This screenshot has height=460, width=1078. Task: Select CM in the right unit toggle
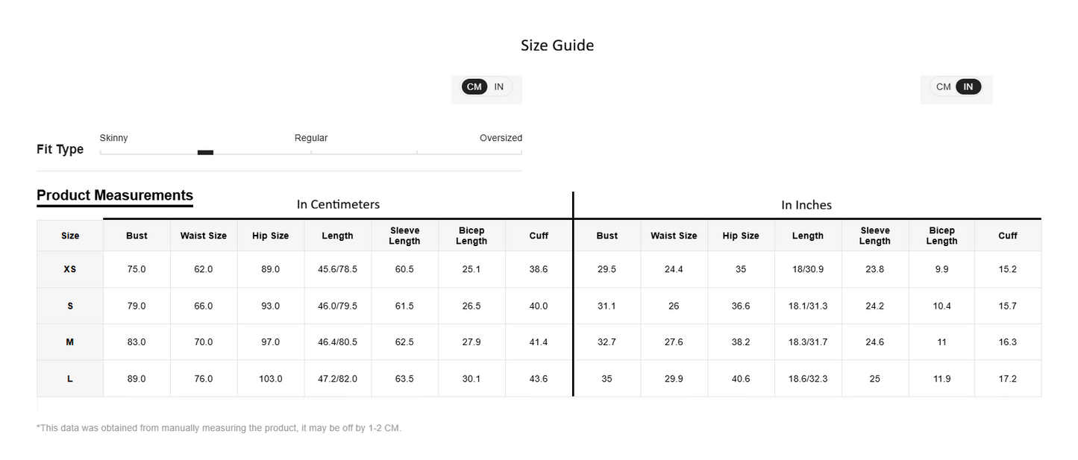tap(944, 86)
